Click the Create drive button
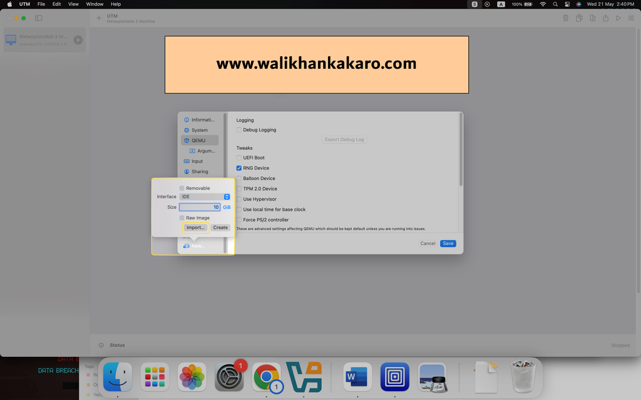The width and height of the screenshot is (641, 400). [x=220, y=227]
